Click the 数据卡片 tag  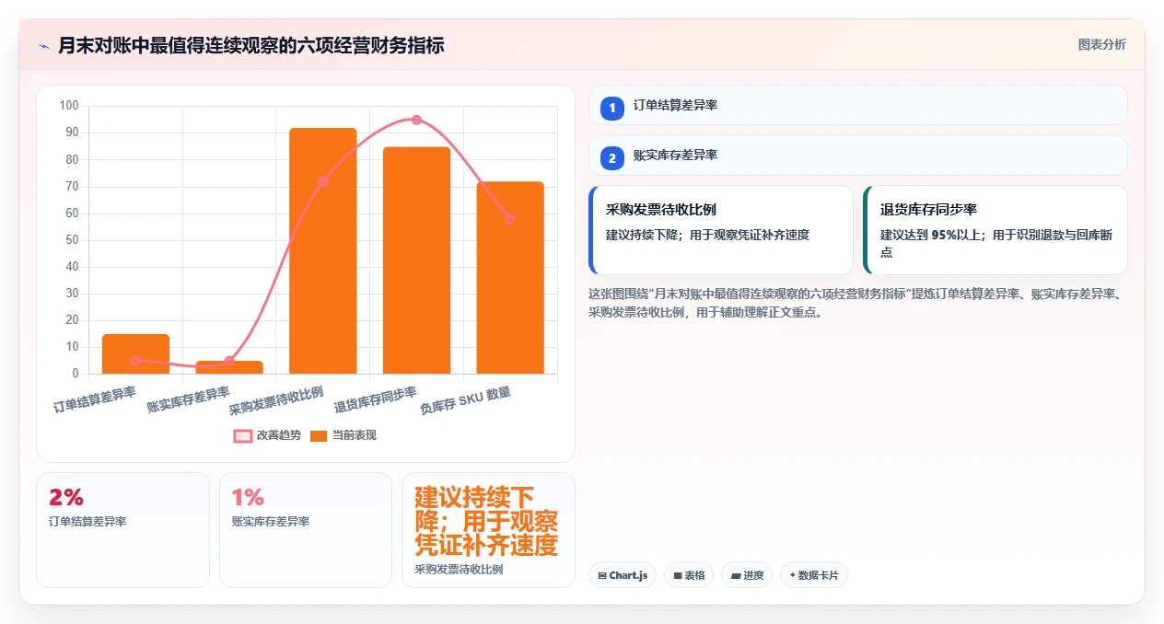coord(814,575)
